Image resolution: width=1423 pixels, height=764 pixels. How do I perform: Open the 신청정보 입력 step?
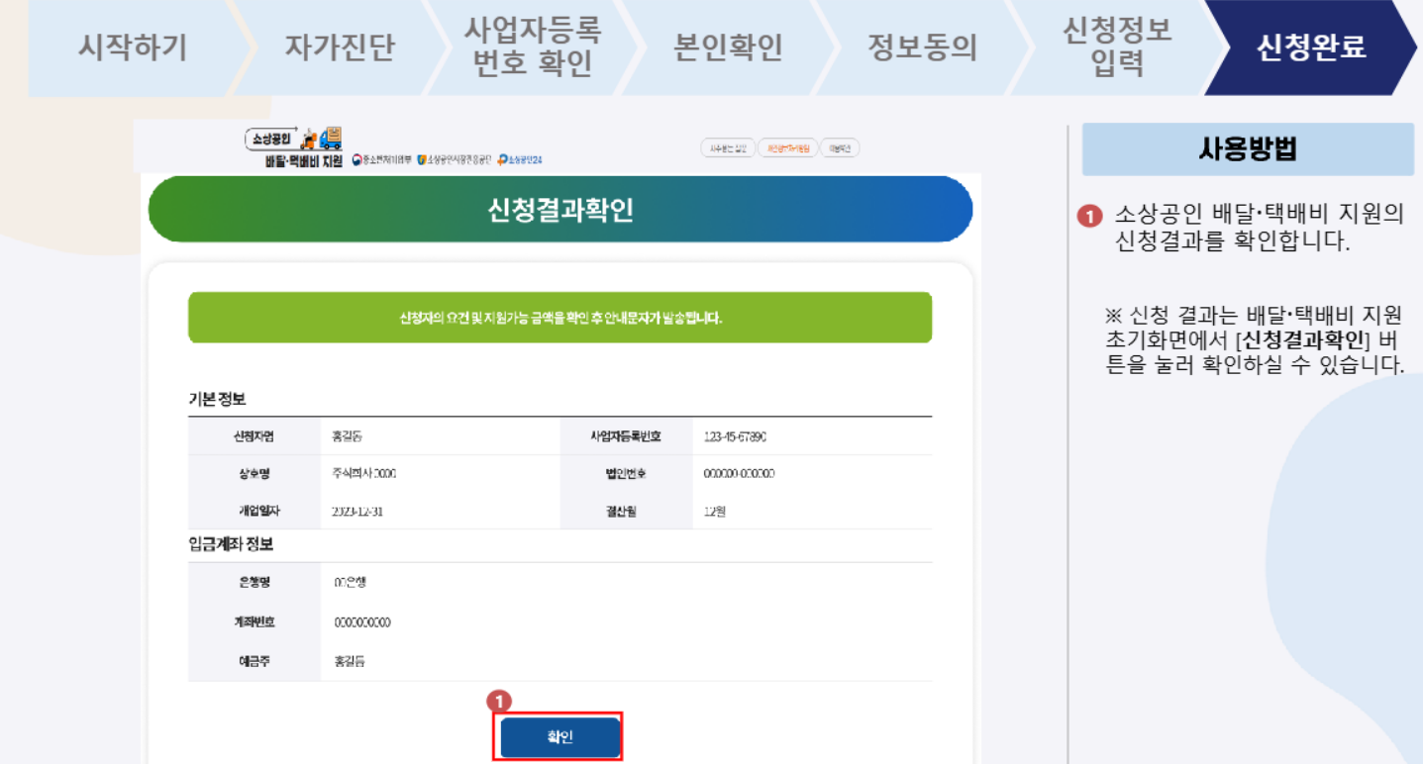click(1117, 46)
